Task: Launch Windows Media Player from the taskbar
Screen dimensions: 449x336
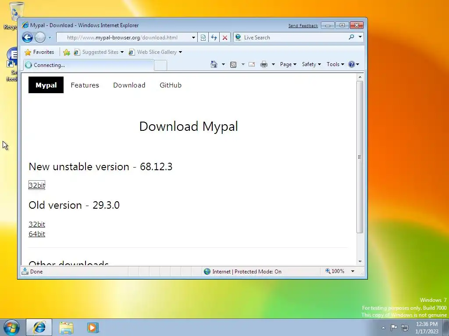Action: point(93,328)
